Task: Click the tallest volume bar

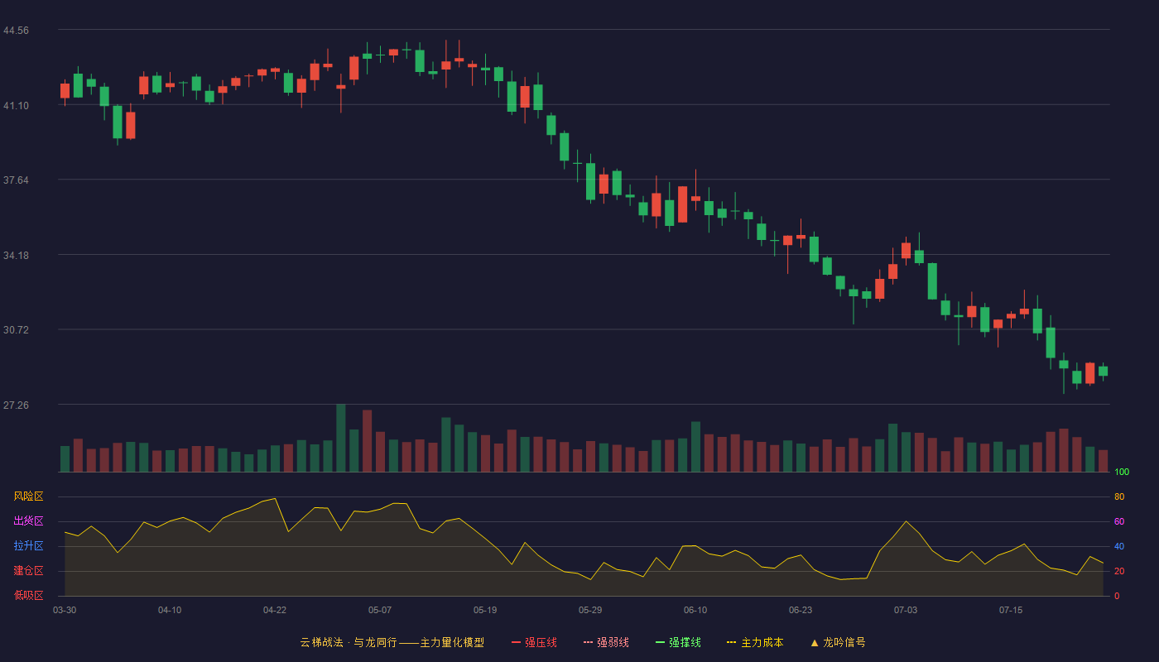Action: pyautogui.click(x=341, y=438)
